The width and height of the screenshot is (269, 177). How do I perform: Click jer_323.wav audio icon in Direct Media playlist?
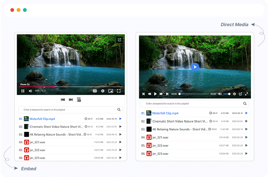pos(149,154)
